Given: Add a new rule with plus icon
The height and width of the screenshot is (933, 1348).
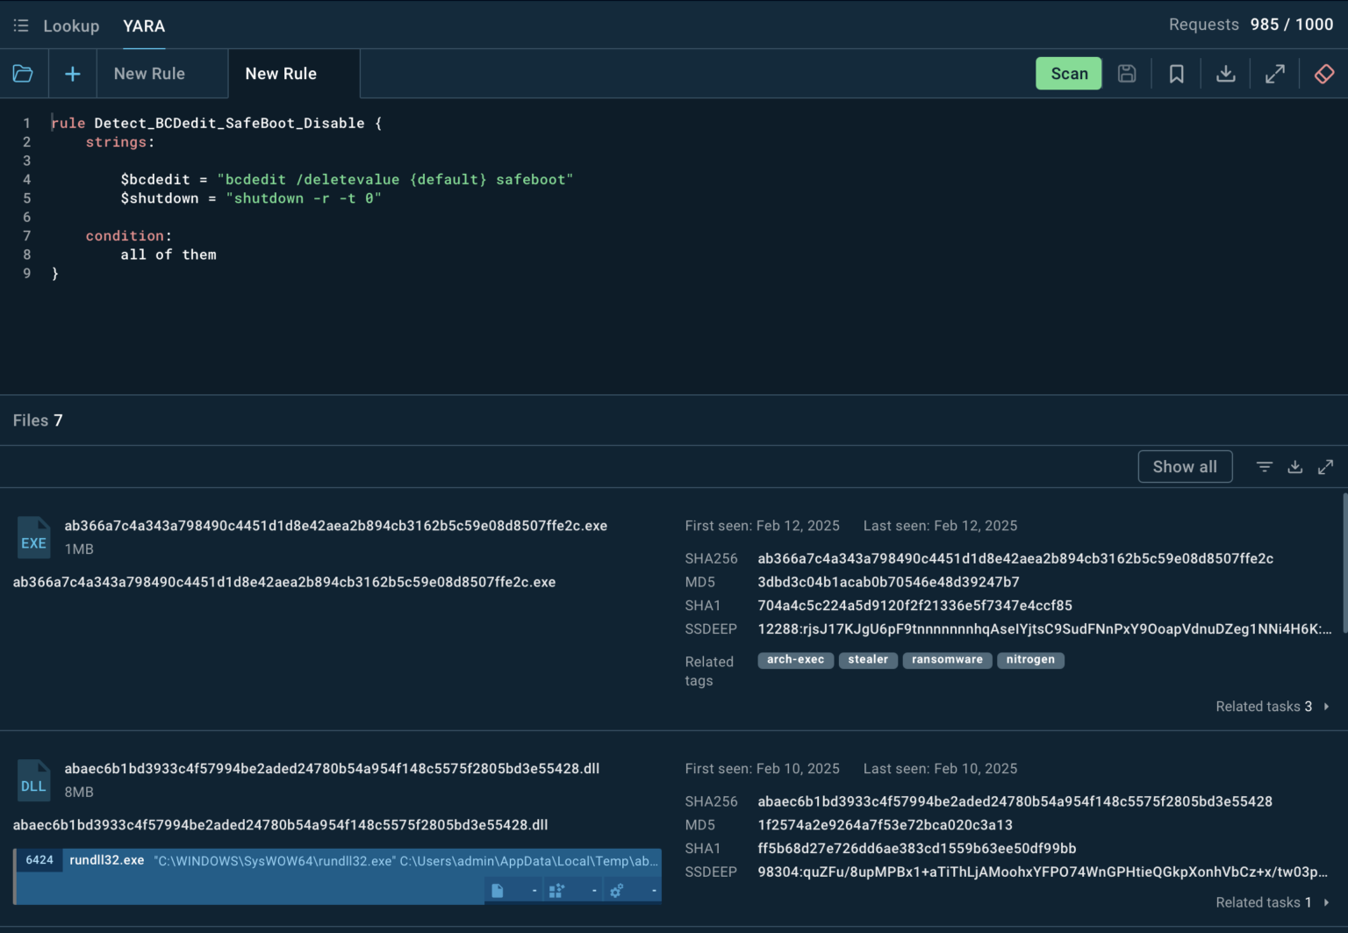Looking at the screenshot, I should click(x=73, y=74).
